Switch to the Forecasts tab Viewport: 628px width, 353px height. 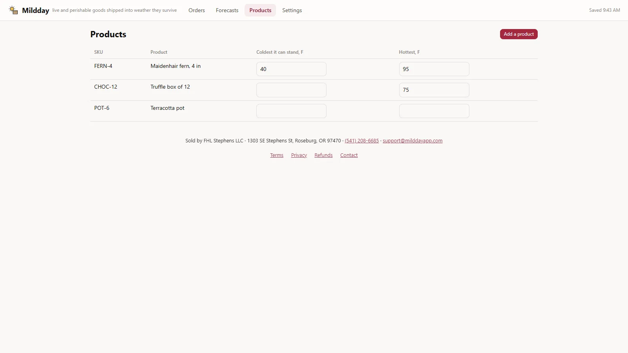pos(227,10)
